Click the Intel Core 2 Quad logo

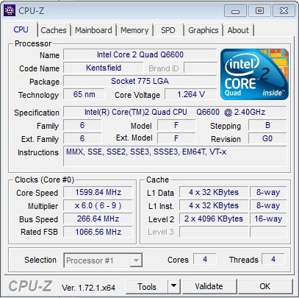point(254,74)
